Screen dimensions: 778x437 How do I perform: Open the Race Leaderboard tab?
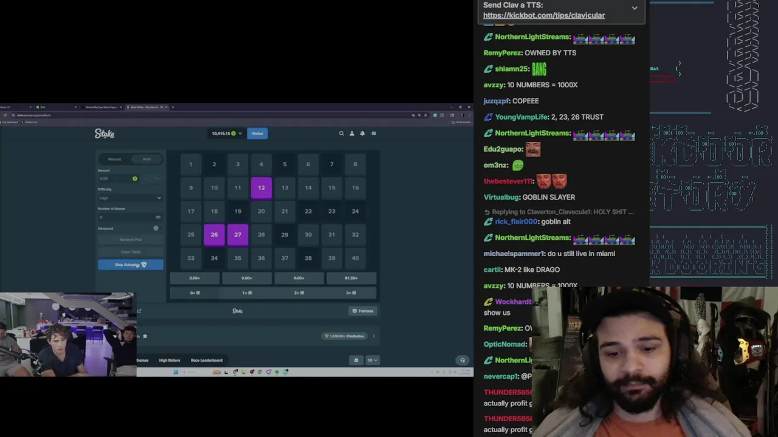point(207,361)
